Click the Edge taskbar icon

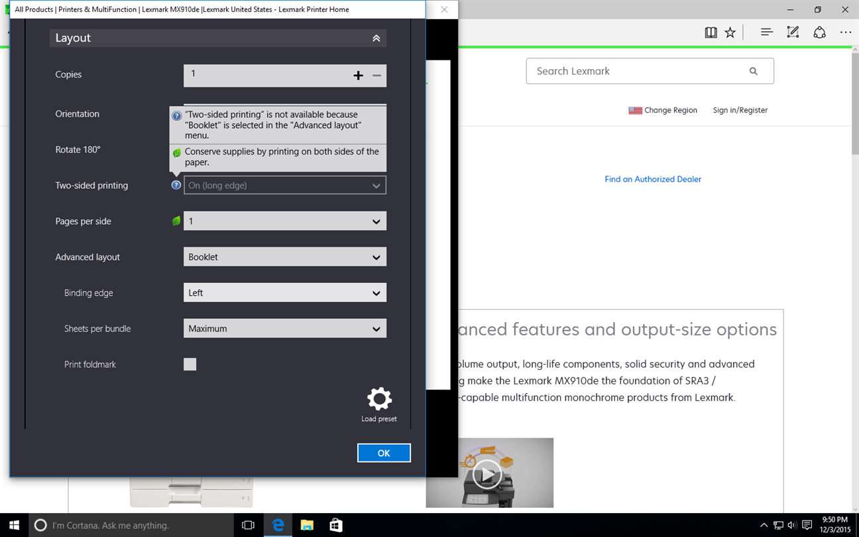(x=278, y=525)
